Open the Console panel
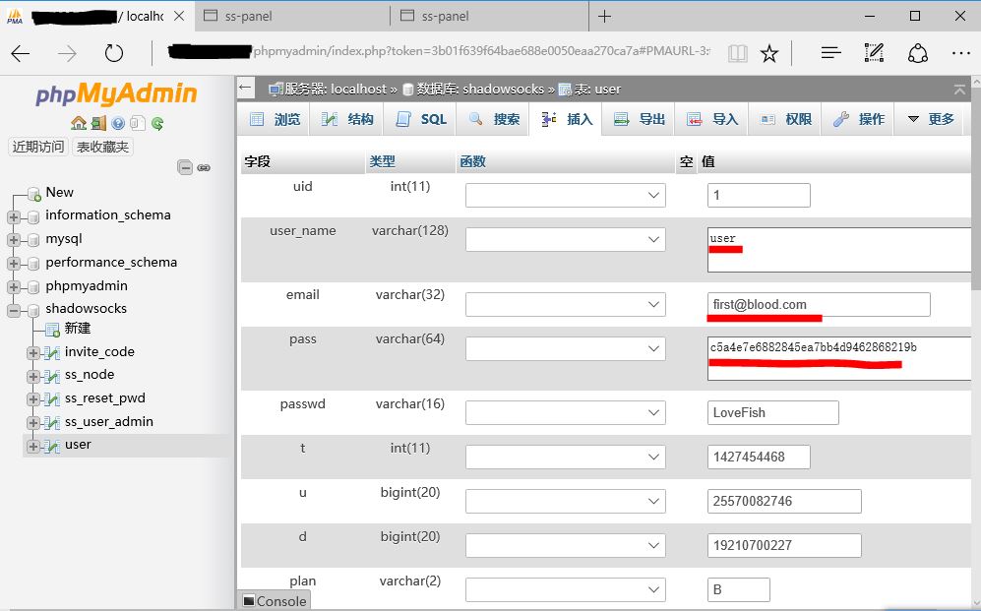Viewport: 981px width, 611px height. 274,601
